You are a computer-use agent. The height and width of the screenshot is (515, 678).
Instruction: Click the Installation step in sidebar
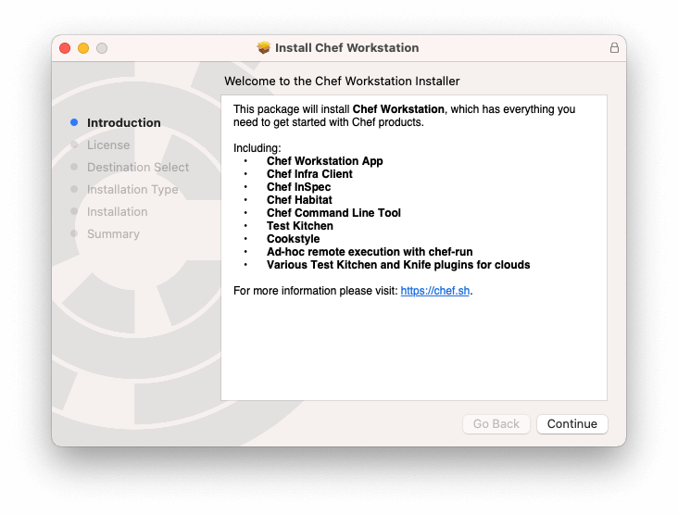pos(117,211)
